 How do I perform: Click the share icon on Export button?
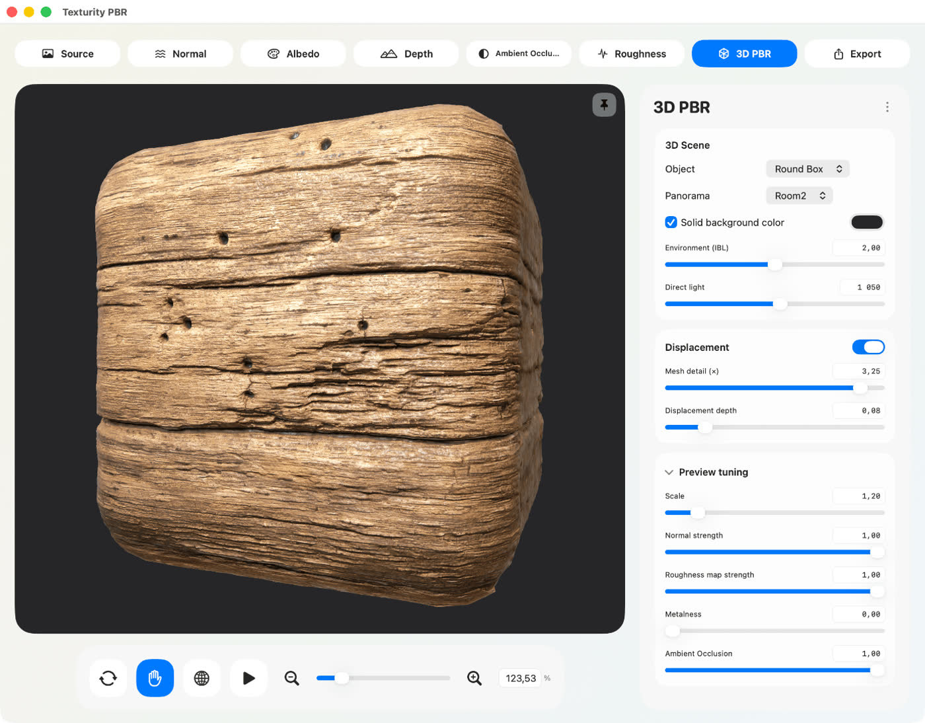tap(838, 54)
